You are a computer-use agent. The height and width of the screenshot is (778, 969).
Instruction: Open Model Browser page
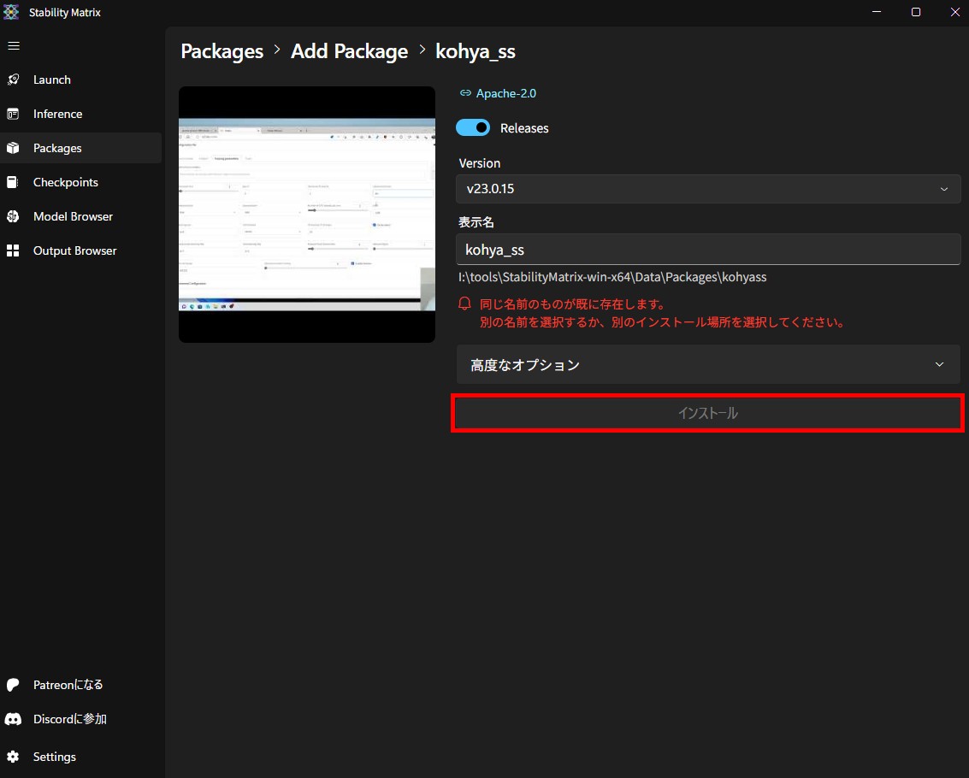tap(81, 216)
